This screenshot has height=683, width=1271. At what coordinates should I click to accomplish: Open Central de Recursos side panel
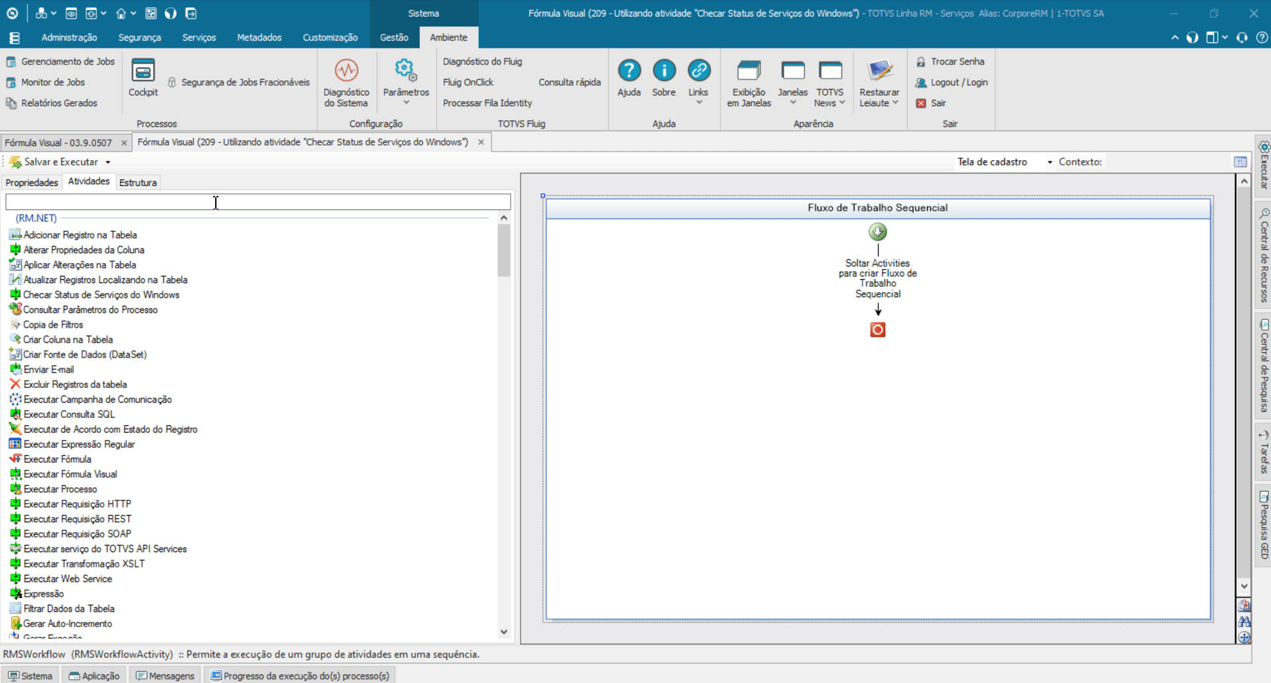[x=1264, y=256]
